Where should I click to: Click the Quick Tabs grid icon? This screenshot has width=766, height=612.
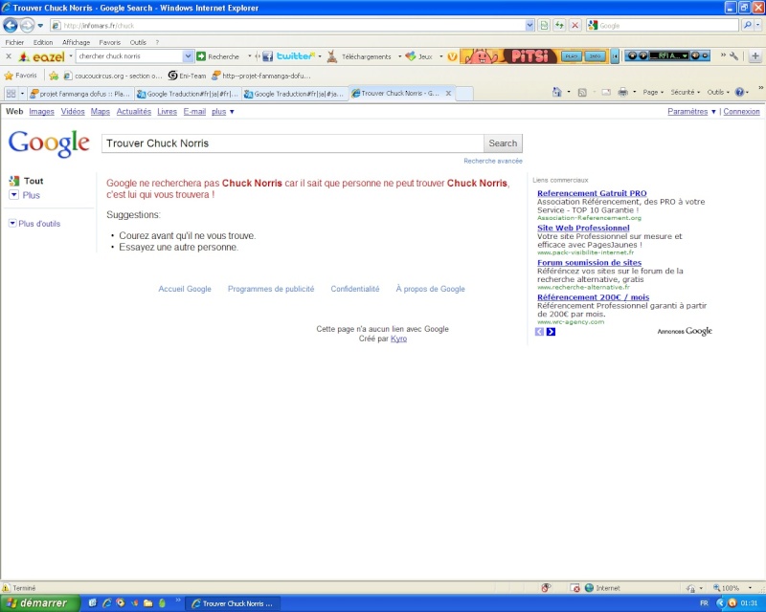[11, 93]
